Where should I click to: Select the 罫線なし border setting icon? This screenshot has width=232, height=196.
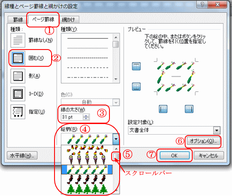18,40
